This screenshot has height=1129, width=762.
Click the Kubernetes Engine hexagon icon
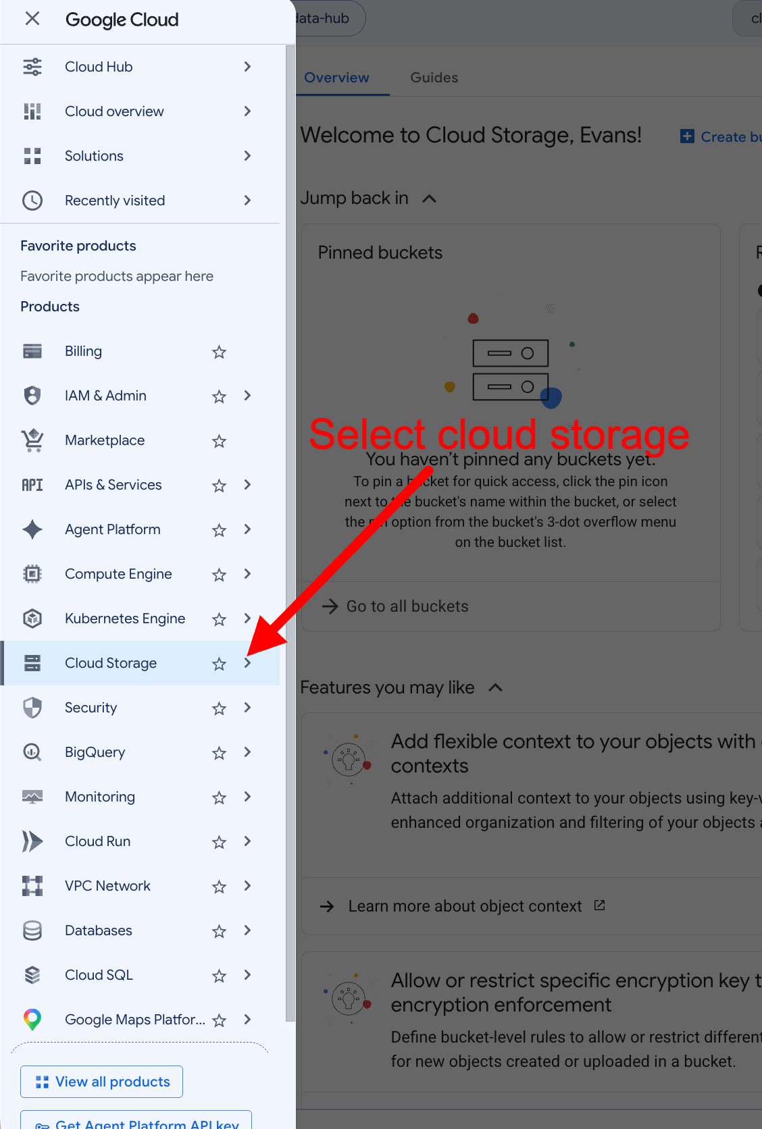coord(32,619)
